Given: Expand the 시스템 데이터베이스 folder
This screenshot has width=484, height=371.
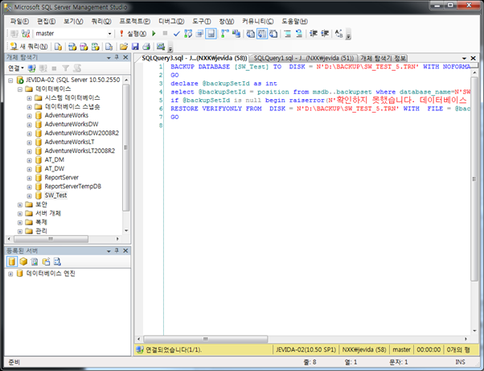Looking at the screenshot, I should [29, 98].
